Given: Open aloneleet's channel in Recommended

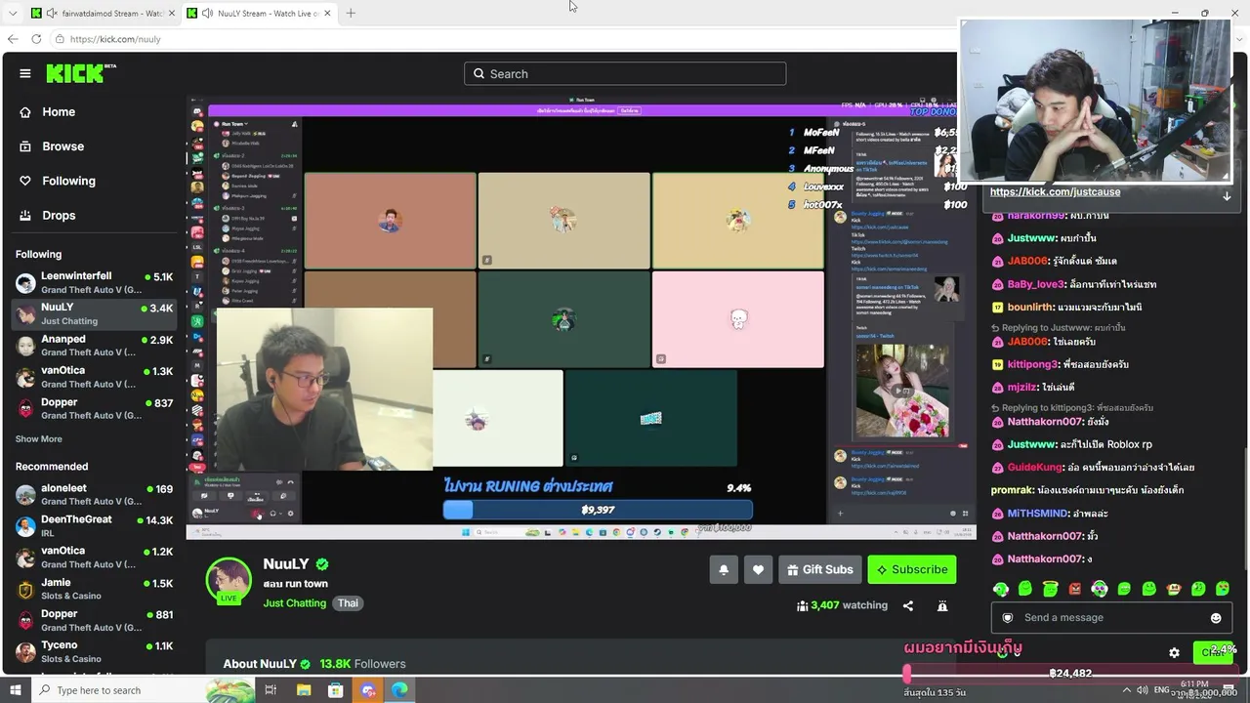Looking at the screenshot, I should tap(94, 495).
